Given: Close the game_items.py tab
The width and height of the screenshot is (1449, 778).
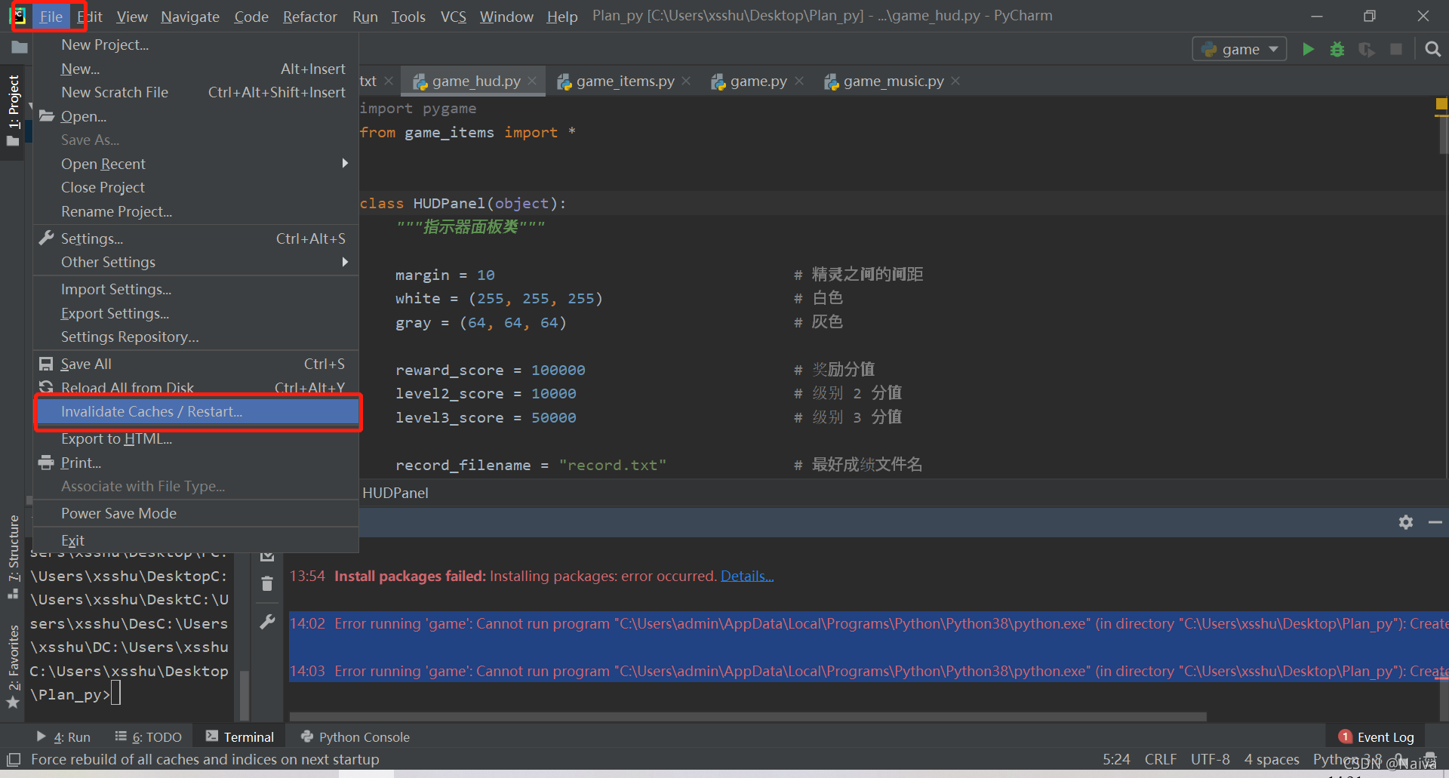Looking at the screenshot, I should click(686, 81).
